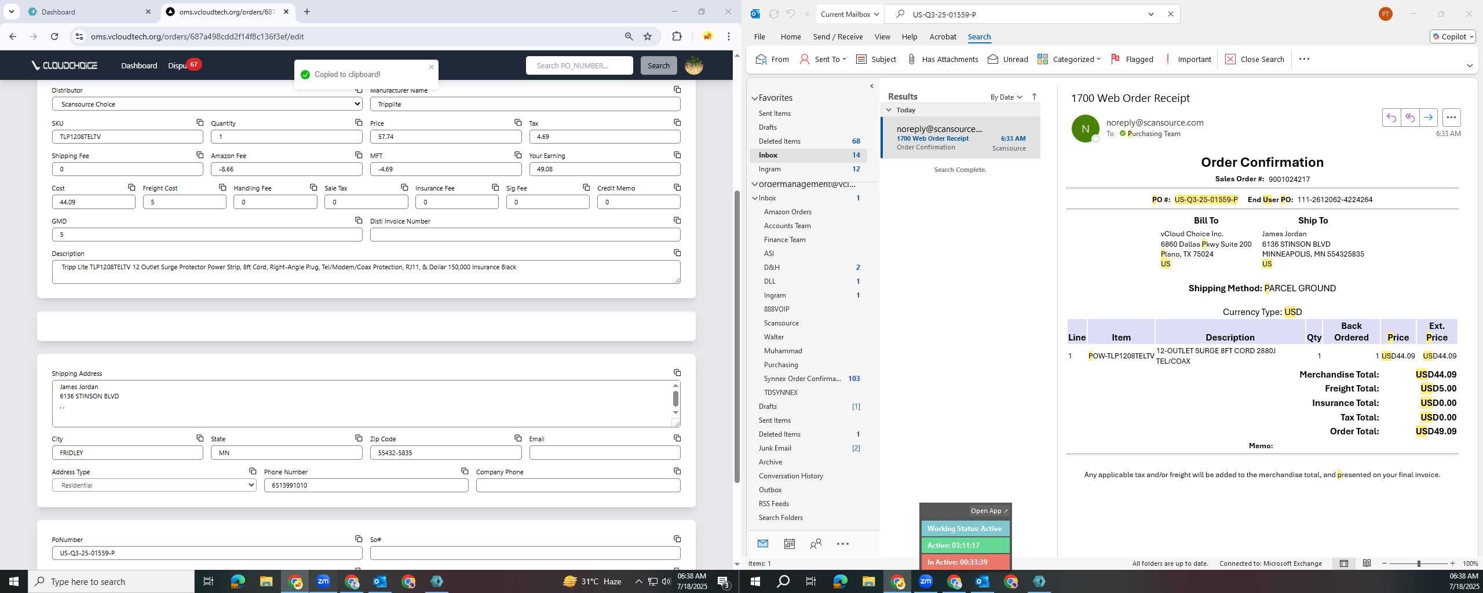Open the Current Mailbox scope dropdown
This screenshot has width=1483, height=593.
(850, 14)
